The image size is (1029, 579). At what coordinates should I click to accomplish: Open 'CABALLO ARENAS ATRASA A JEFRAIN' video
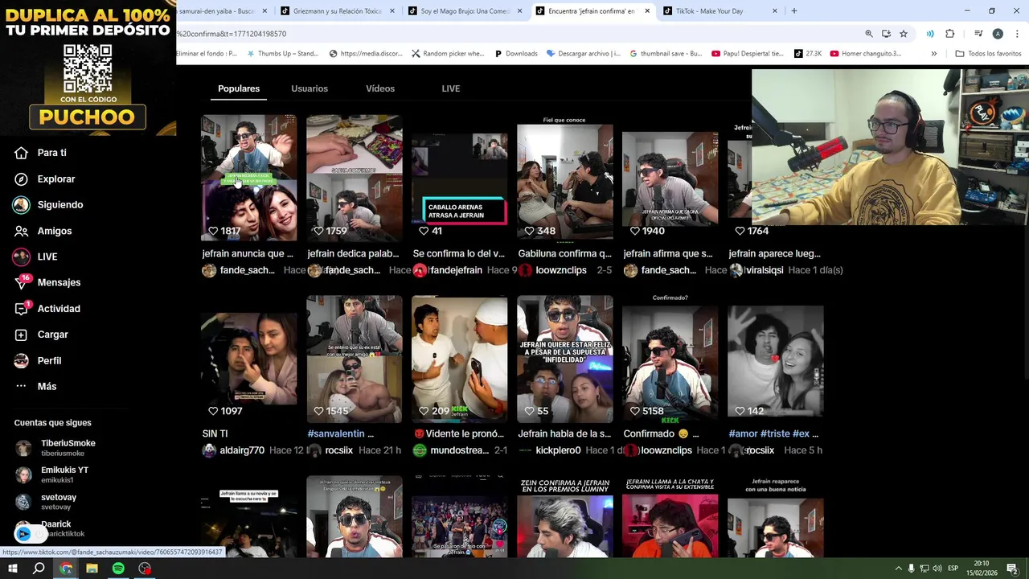(459, 178)
